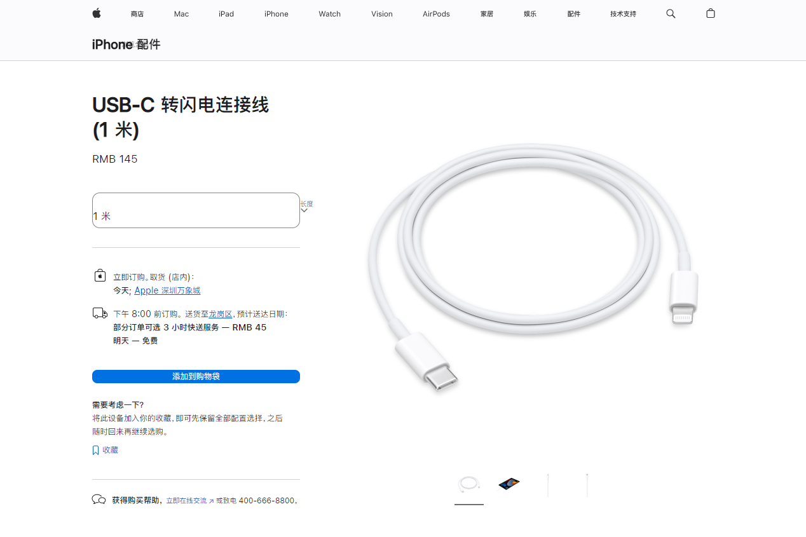Click the chat bubbles help icon
The height and width of the screenshot is (537, 806).
[99, 500]
